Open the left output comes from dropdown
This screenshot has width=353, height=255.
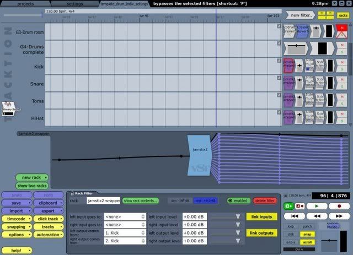(x=125, y=234)
